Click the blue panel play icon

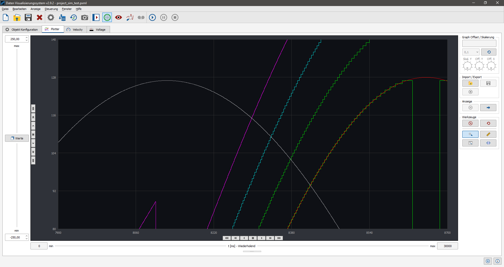tap(96, 18)
